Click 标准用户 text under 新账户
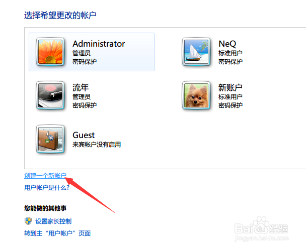This screenshot has height=249, width=306. point(231,96)
